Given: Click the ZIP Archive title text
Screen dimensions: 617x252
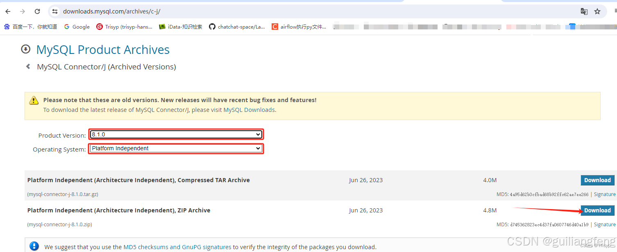Looking at the screenshot, I should point(119,210).
